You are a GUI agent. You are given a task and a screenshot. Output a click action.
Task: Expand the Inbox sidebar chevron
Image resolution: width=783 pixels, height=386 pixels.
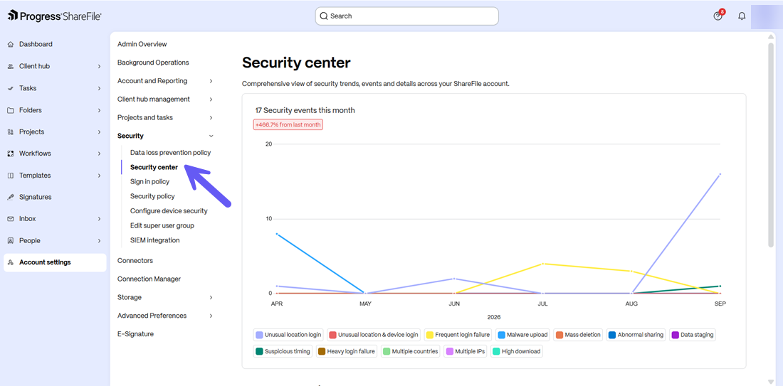click(x=100, y=219)
